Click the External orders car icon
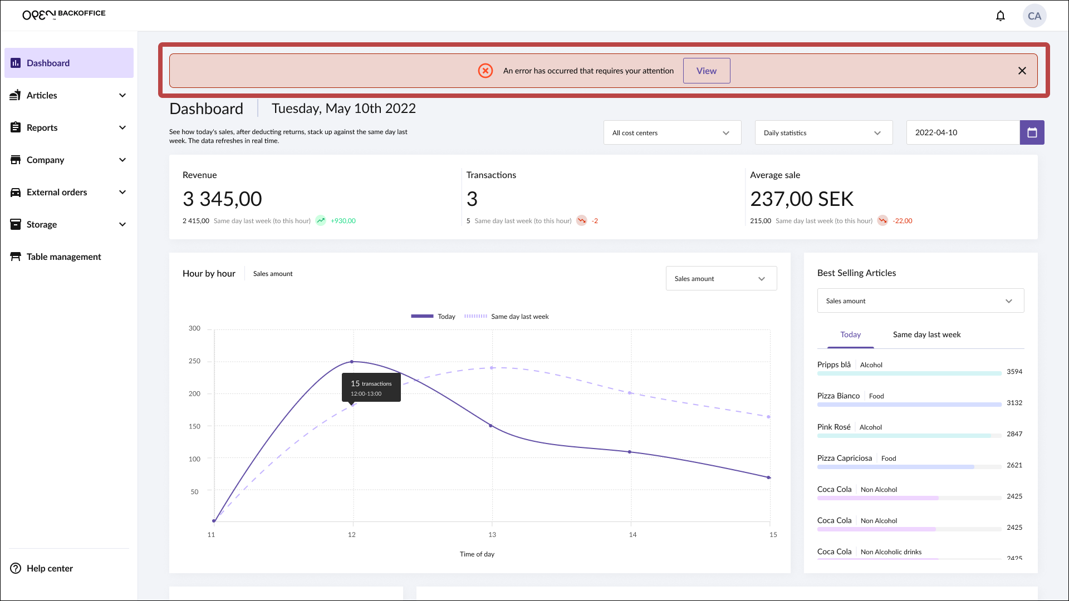Viewport: 1069px width, 601px height. tap(16, 192)
